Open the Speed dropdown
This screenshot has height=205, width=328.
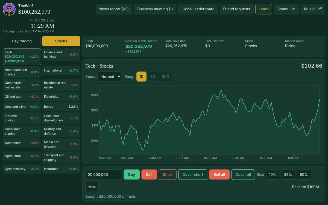[x=109, y=77]
